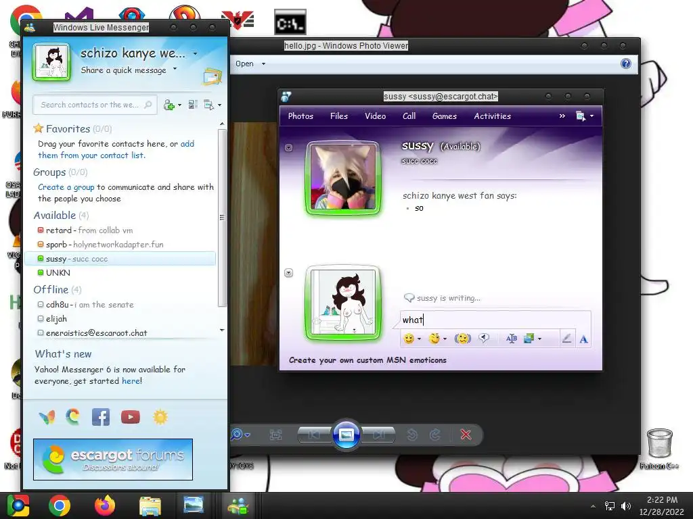This screenshot has width=693, height=519.
Task: Click the Escargot C icon at bottom
Action: click(x=73, y=416)
